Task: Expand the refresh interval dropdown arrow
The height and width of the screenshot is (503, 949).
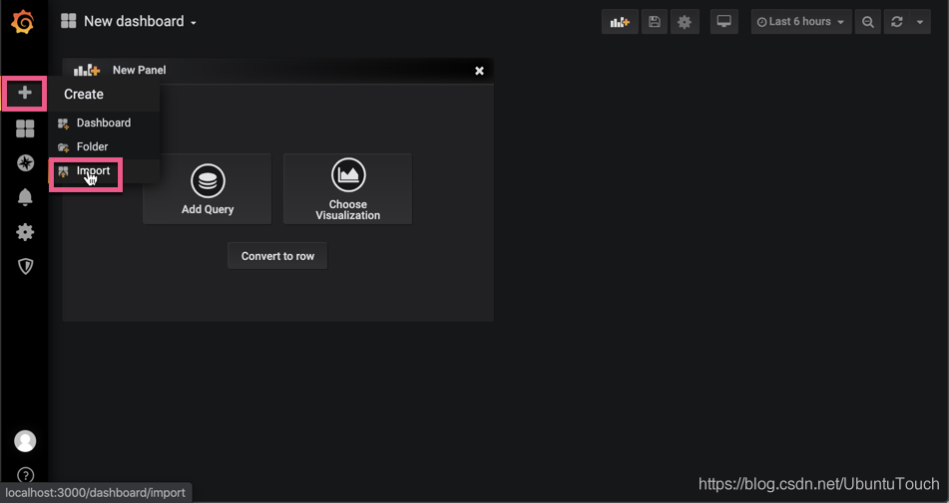Action: (920, 22)
